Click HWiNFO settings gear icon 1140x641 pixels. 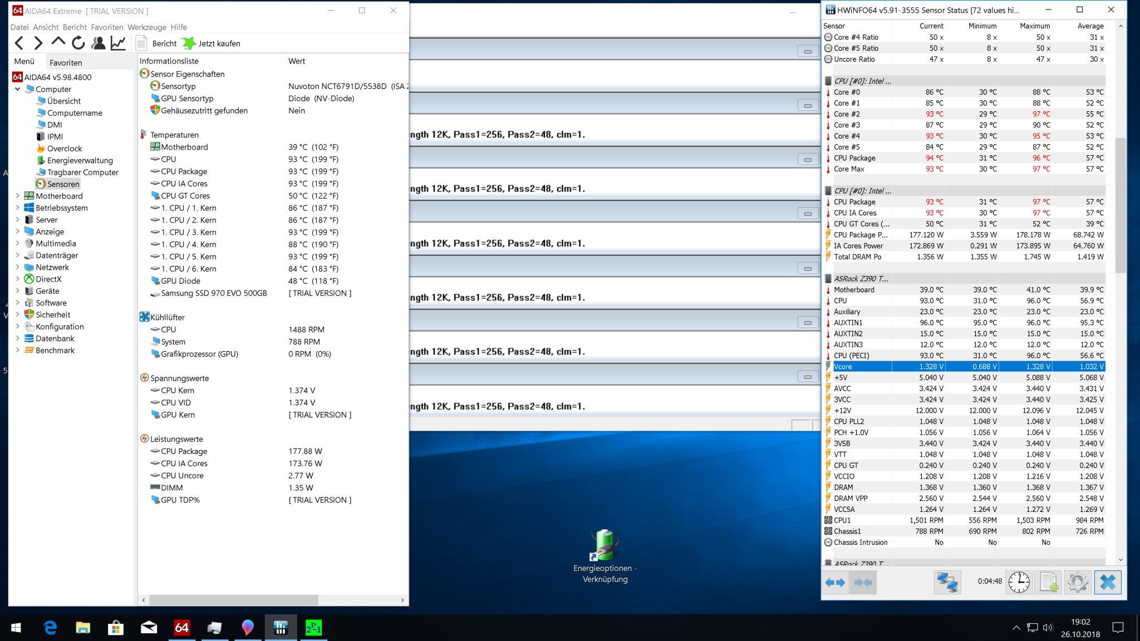coord(1077,582)
